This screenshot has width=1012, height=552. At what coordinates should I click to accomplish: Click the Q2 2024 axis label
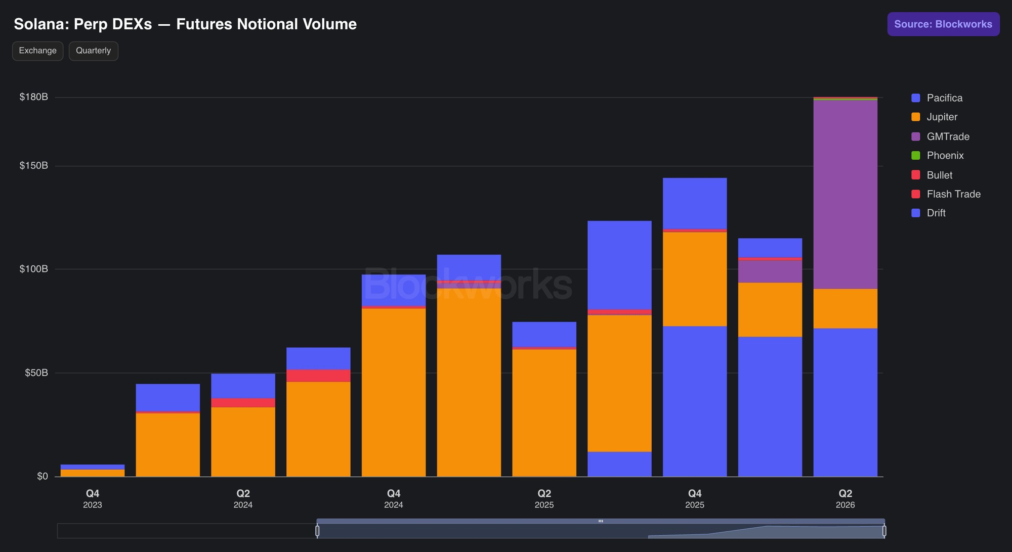pyautogui.click(x=243, y=498)
